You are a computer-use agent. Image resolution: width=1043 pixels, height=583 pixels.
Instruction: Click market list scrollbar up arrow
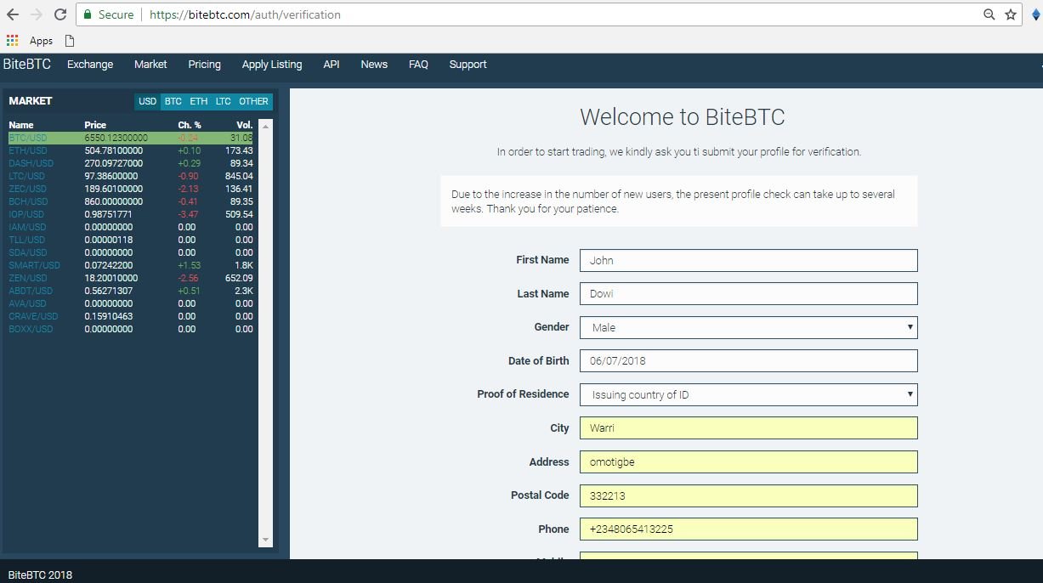[x=265, y=126]
